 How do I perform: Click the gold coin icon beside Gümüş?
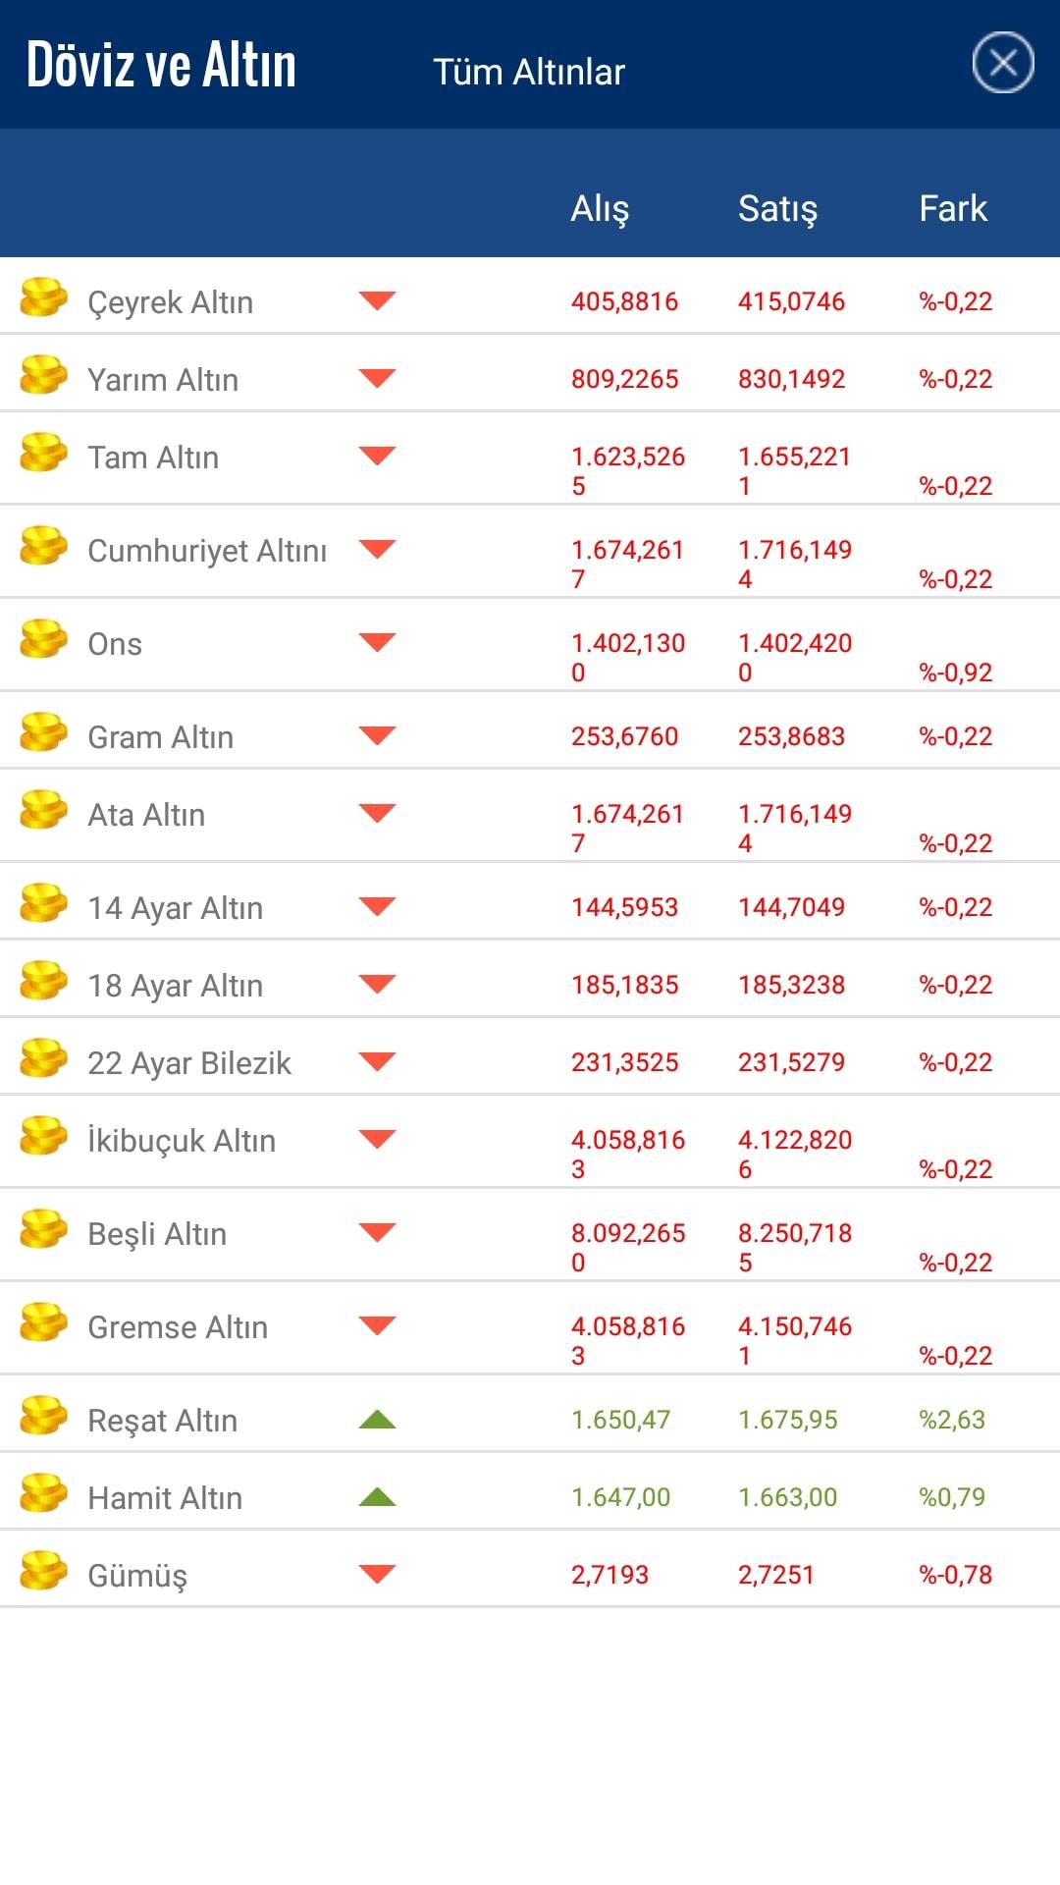pyautogui.click(x=43, y=1570)
